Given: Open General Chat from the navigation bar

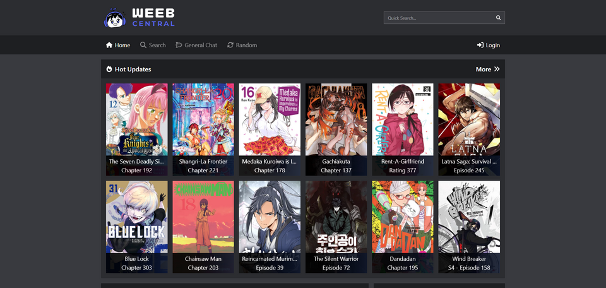Looking at the screenshot, I should (x=196, y=45).
